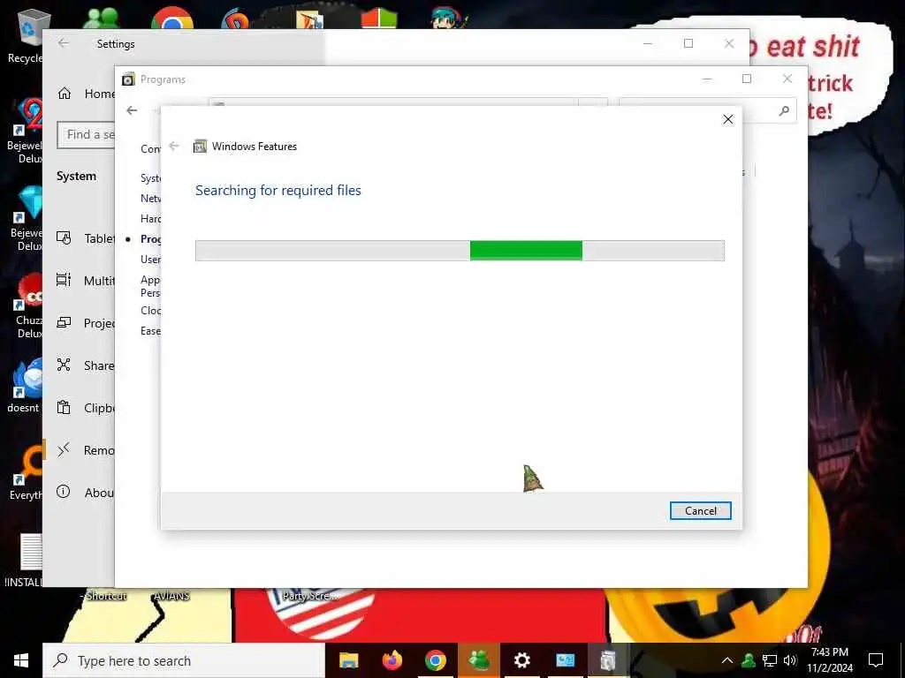Open Multitasking in Settings sidebar
905x678 pixels.
tap(86, 280)
